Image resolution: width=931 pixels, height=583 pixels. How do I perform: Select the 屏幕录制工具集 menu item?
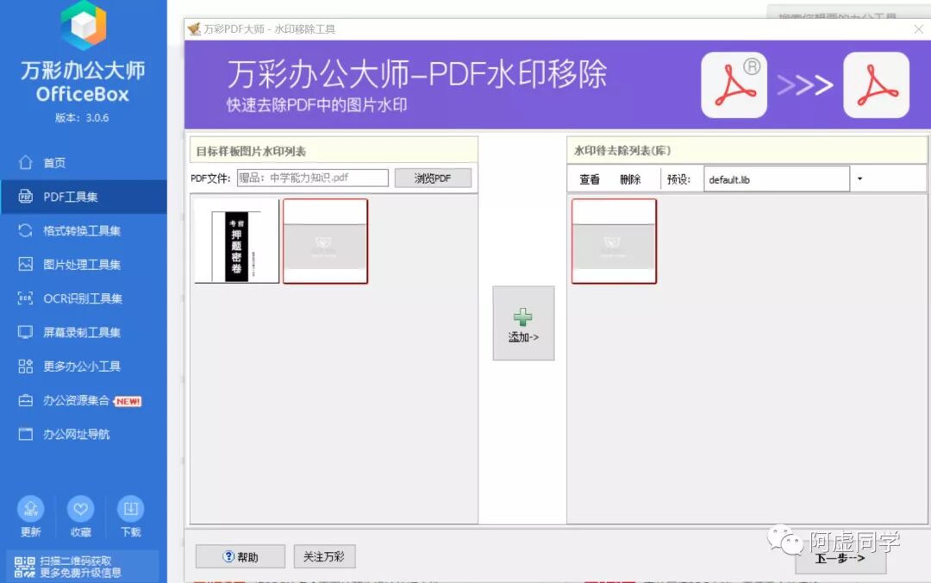[x=84, y=332]
